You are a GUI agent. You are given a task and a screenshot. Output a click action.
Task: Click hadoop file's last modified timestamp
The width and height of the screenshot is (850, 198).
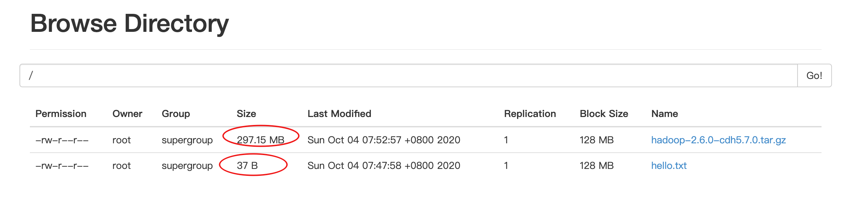click(384, 140)
